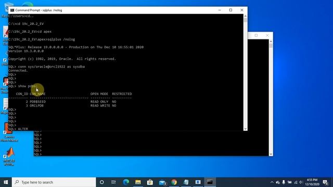
Task: Open Microsoft Store from the taskbar
Action: click(x=150, y=182)
